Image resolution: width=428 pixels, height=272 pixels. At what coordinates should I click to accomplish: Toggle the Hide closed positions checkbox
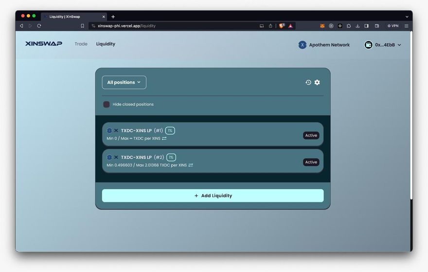point(106,104)
